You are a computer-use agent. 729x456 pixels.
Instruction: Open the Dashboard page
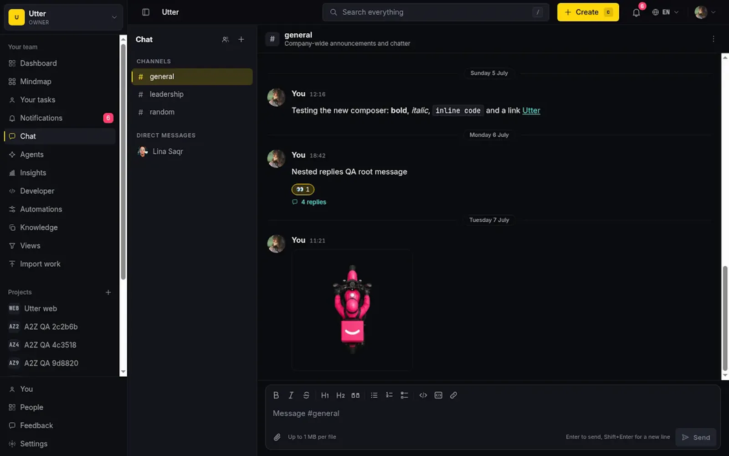click(x=60, y=63)
